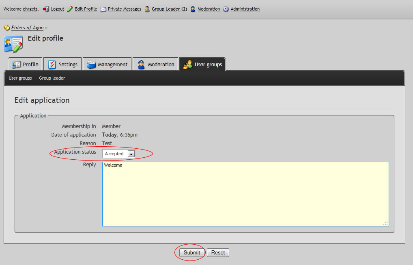The width and height of the screenshot is (413, 265).
Task: Click the Accepted dropdown arrow button
Action: click(131, 154)
